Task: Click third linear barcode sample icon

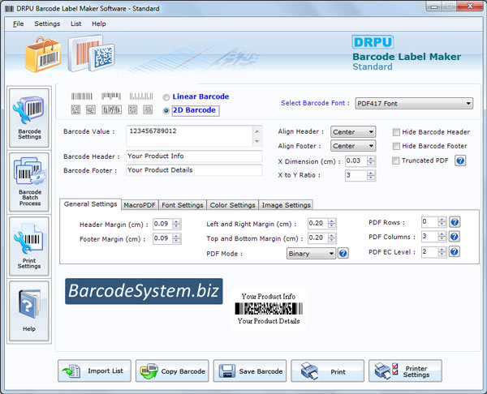Action: (141, 96)
